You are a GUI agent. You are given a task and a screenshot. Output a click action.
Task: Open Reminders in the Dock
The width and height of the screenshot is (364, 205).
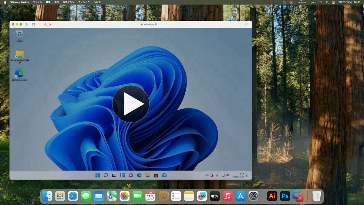click(176, 196)
